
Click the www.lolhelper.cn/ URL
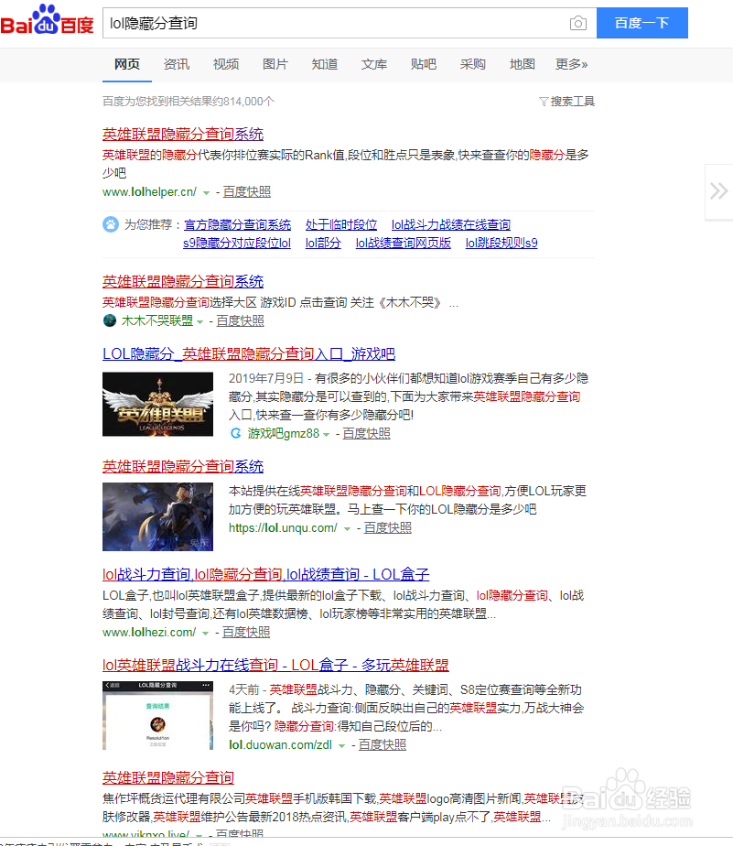[149, 191]
